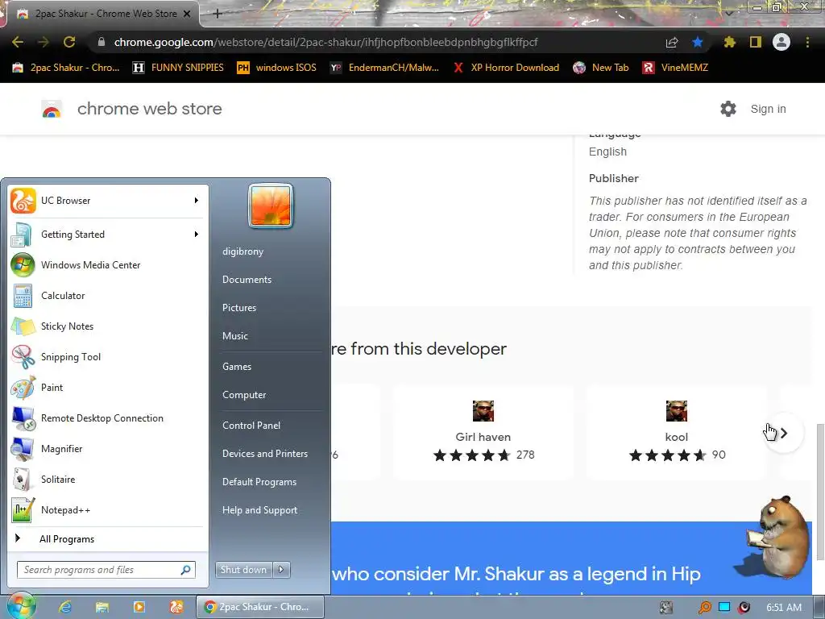Open EndermanCH/Malw... bookmark
The height and width of the screenshot is (619, 825).
click(x=384, y=68)
